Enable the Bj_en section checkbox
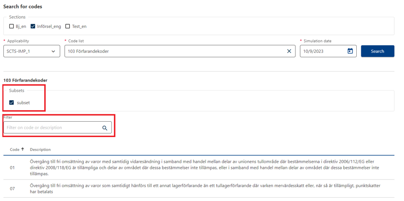404x201 pixels. pos(12,27)
